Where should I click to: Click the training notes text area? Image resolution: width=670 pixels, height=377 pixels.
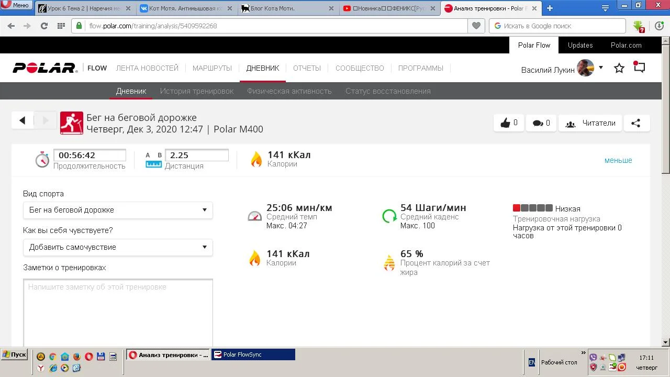click(x=118, y=312)
